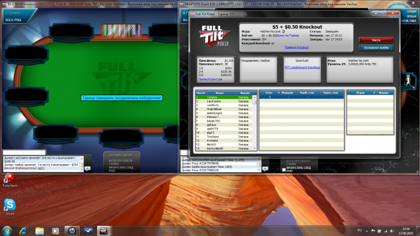Open checkmark application on taskbar
Screen dimensions: 420x236
[x=88, y=231]
